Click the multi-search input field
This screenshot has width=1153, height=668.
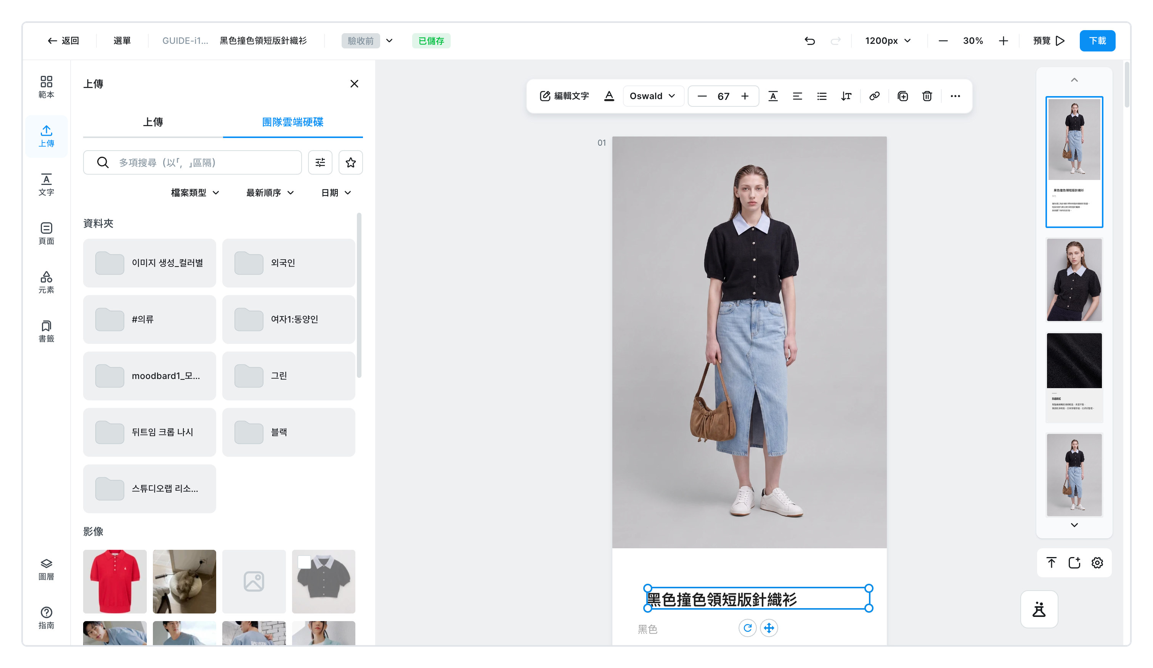(x=193, y=162)
